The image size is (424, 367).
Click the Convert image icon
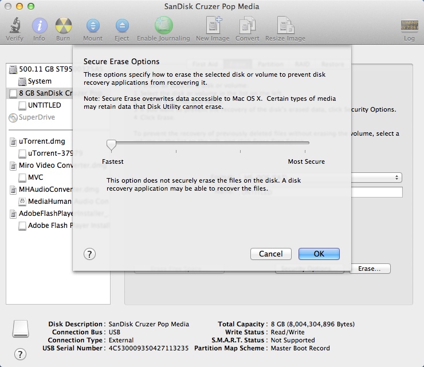click(247, 25)
